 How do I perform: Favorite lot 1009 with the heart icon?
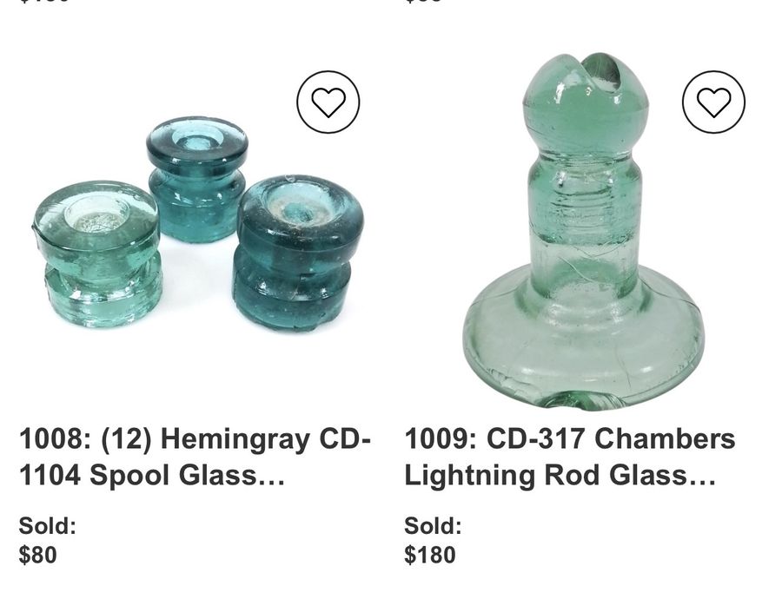[713, 102]
